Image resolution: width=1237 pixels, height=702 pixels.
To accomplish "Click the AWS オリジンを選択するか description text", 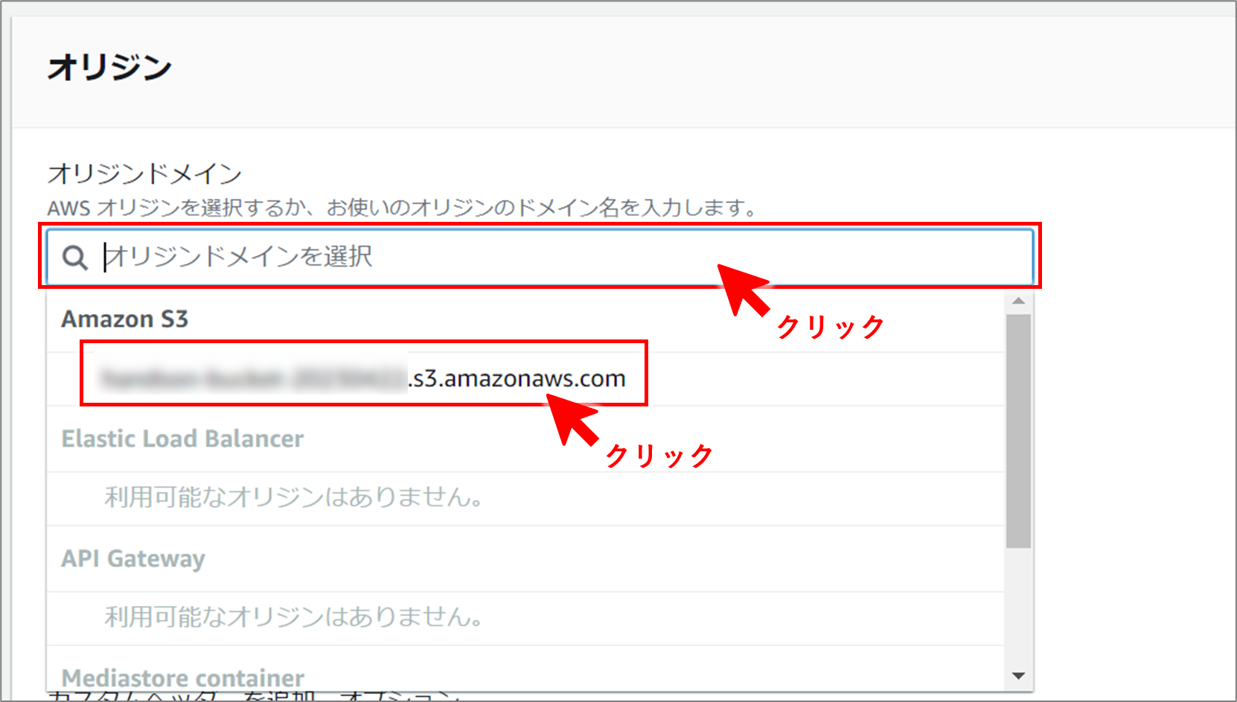I will click(402, 208).
